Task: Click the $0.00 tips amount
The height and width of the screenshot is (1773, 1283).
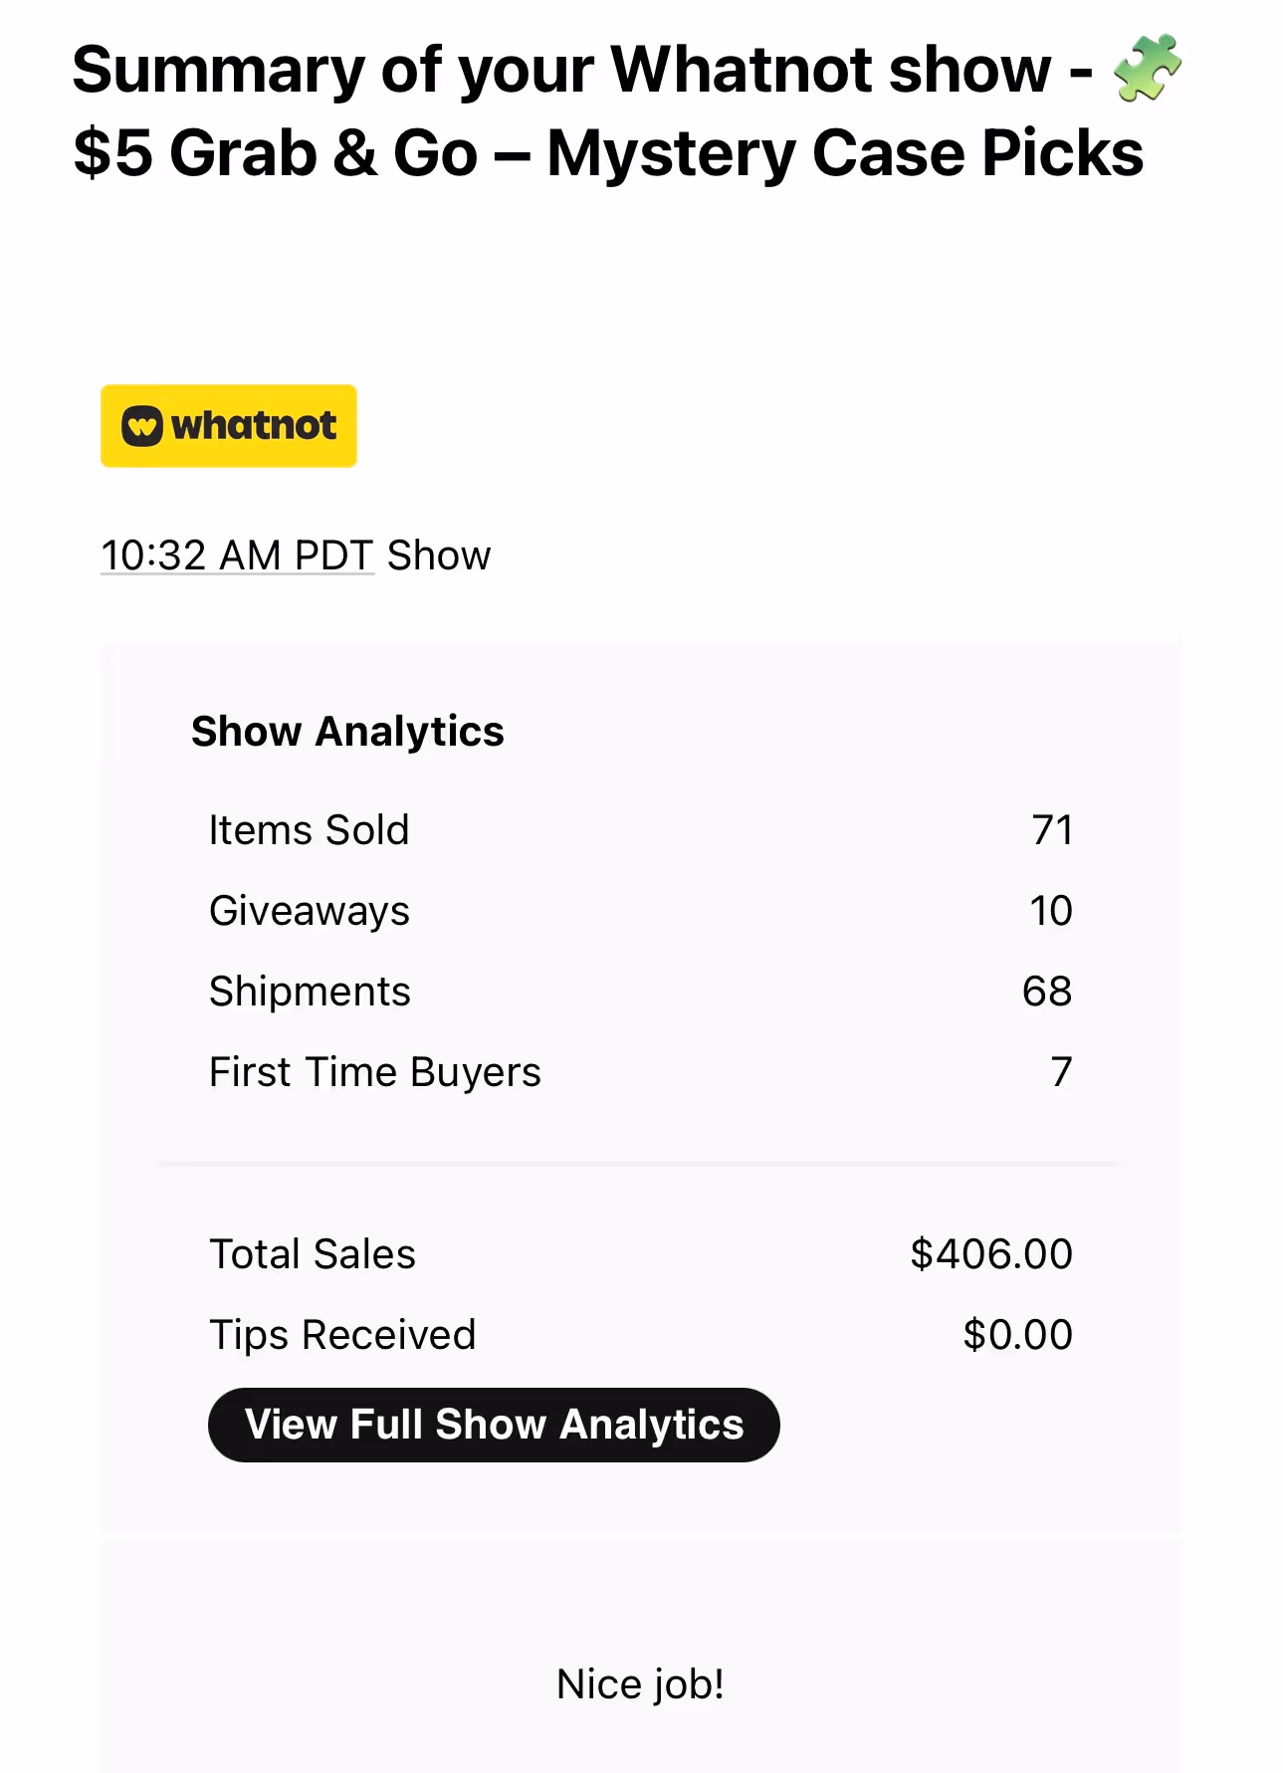Action: tap(1018, 1335)
